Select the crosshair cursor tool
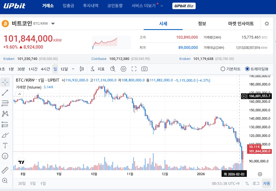Screen dimensions: 276x191 (5, 82)
